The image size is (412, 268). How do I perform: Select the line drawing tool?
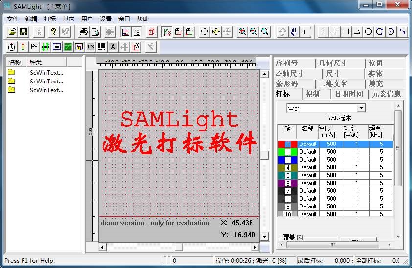335,32
